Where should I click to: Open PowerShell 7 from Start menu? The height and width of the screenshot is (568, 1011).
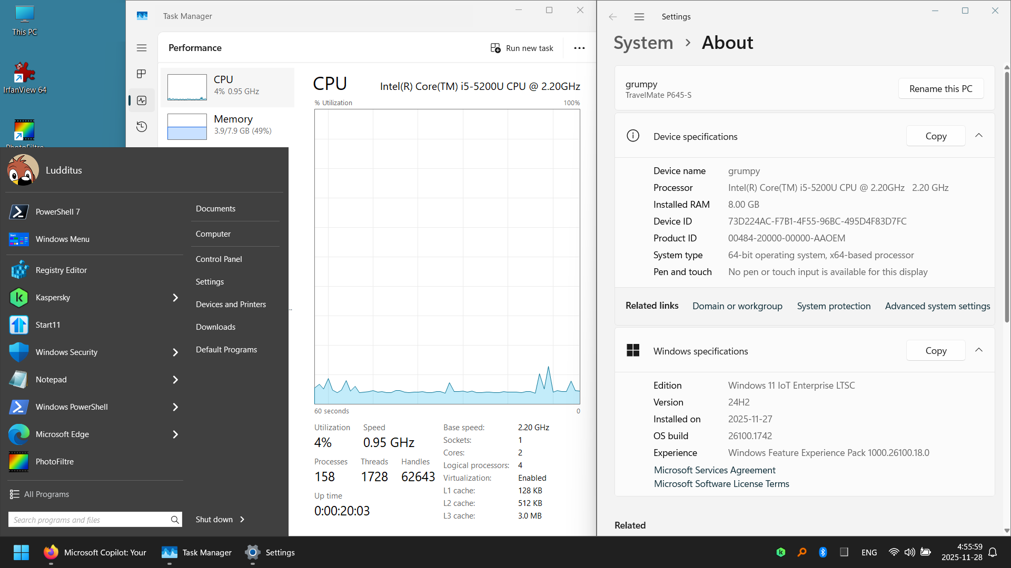pyautogui.click(x=58, y=212)
